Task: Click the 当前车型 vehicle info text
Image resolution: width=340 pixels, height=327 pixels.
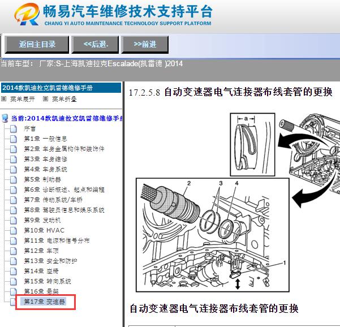Action: point(92,64)
